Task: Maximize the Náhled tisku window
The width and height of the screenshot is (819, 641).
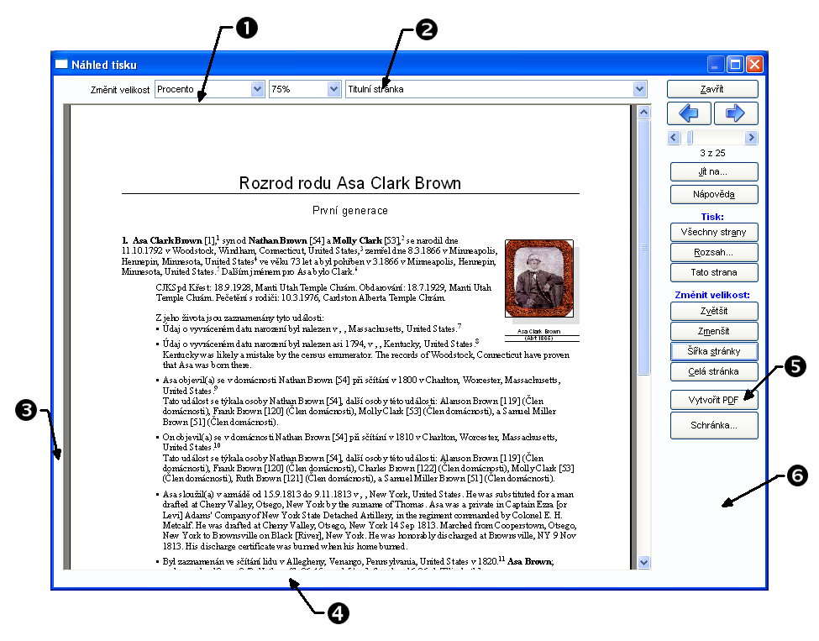Action: coord(736,64)
